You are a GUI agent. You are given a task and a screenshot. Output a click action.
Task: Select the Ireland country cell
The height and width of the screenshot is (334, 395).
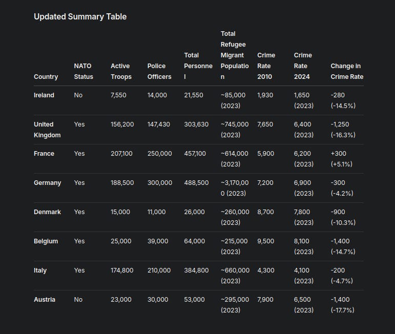coord(44,95)
